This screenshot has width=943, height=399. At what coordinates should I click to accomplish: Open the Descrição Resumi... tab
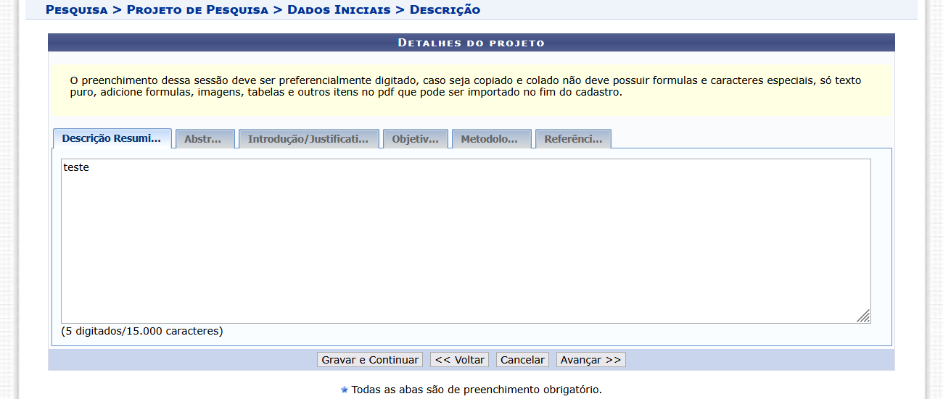pos(112,139)
